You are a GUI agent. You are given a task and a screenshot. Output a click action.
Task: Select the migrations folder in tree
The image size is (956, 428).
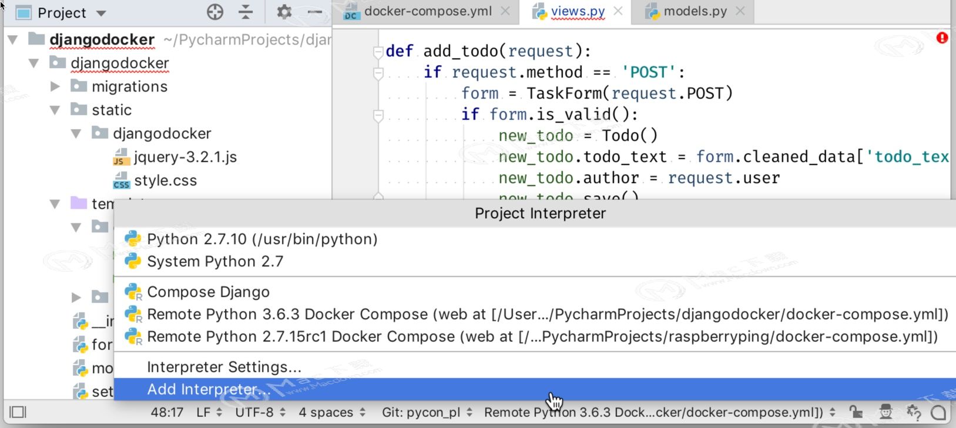pyautogui.click(x=129, y=86)
